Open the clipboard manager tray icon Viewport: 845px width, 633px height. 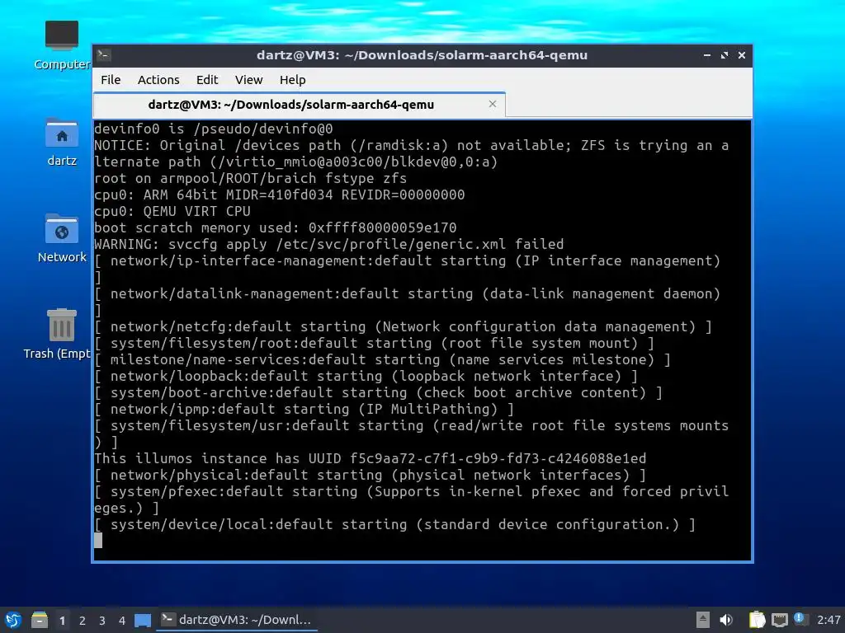[758, 620]
